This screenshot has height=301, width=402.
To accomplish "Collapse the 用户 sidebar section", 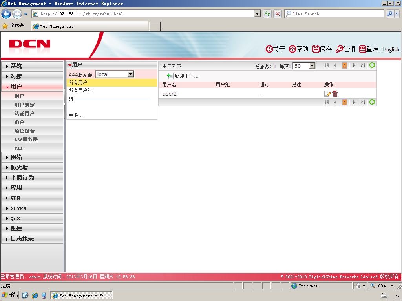I will click(x=32, y=87).
